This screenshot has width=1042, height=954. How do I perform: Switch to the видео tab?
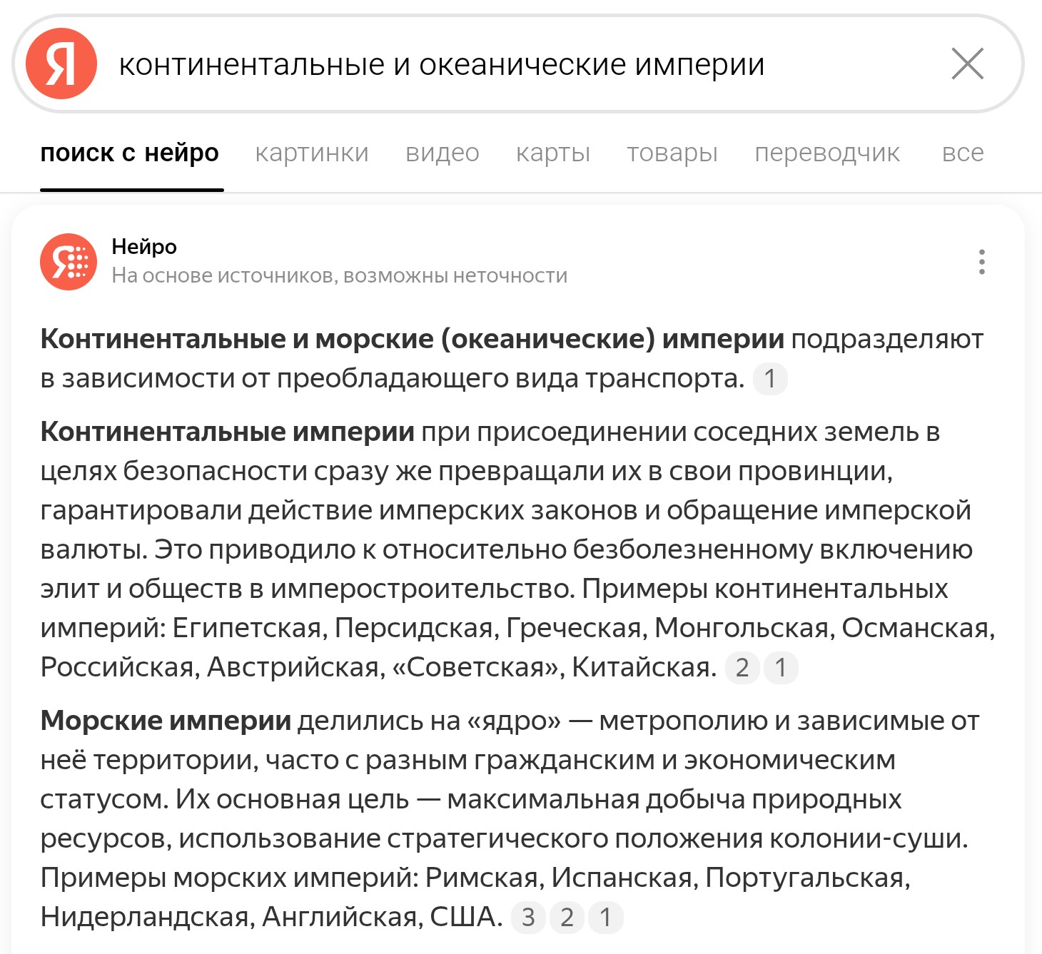442,153
